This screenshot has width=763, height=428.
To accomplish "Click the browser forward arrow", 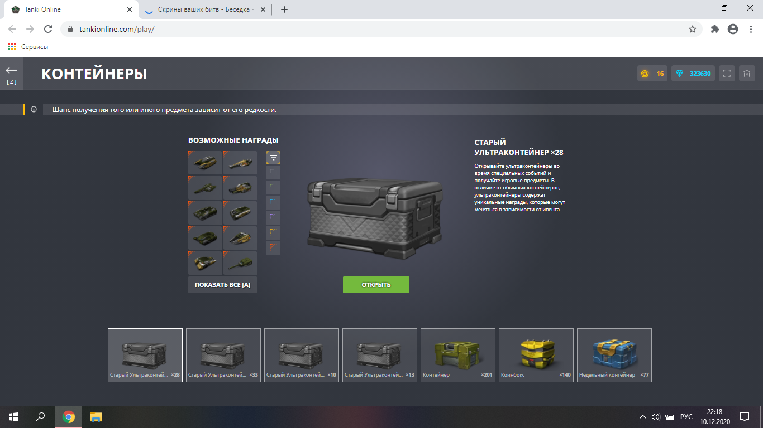I will tap(30, 29).
